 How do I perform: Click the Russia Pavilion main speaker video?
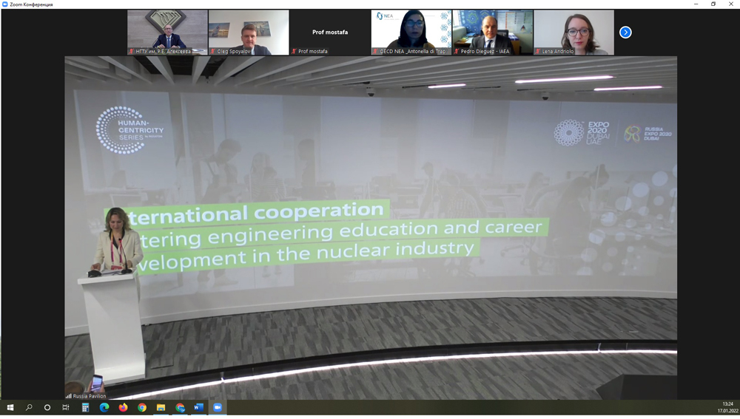tap(370, 222)
